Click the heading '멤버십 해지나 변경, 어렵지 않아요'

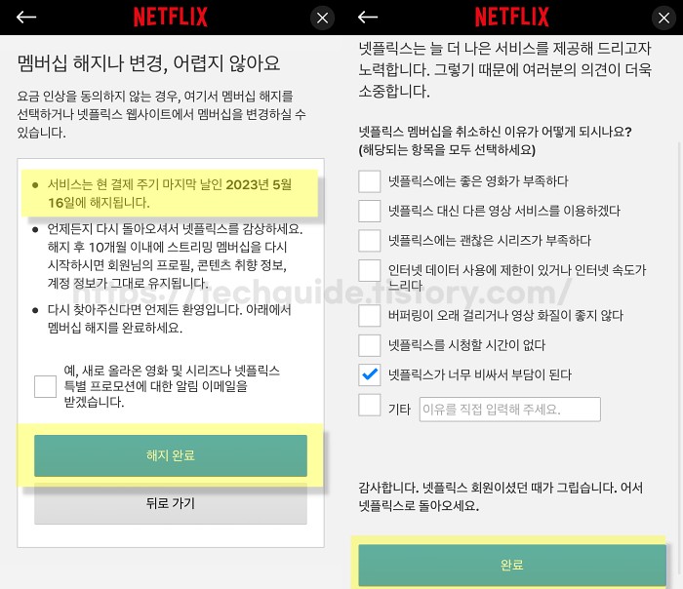click(148, 63)
